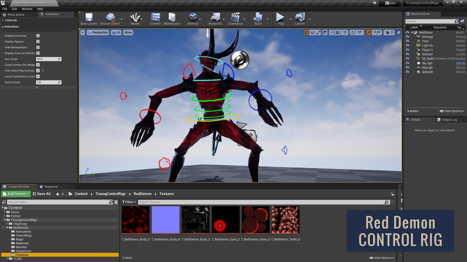Enable the Display Spaces checkbox
The height and width of the screenshot is (262, 467).
point(38,41)
